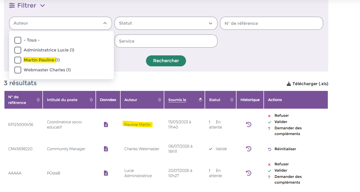Click date 06/07/2026 à 18h11

[180, 149]
